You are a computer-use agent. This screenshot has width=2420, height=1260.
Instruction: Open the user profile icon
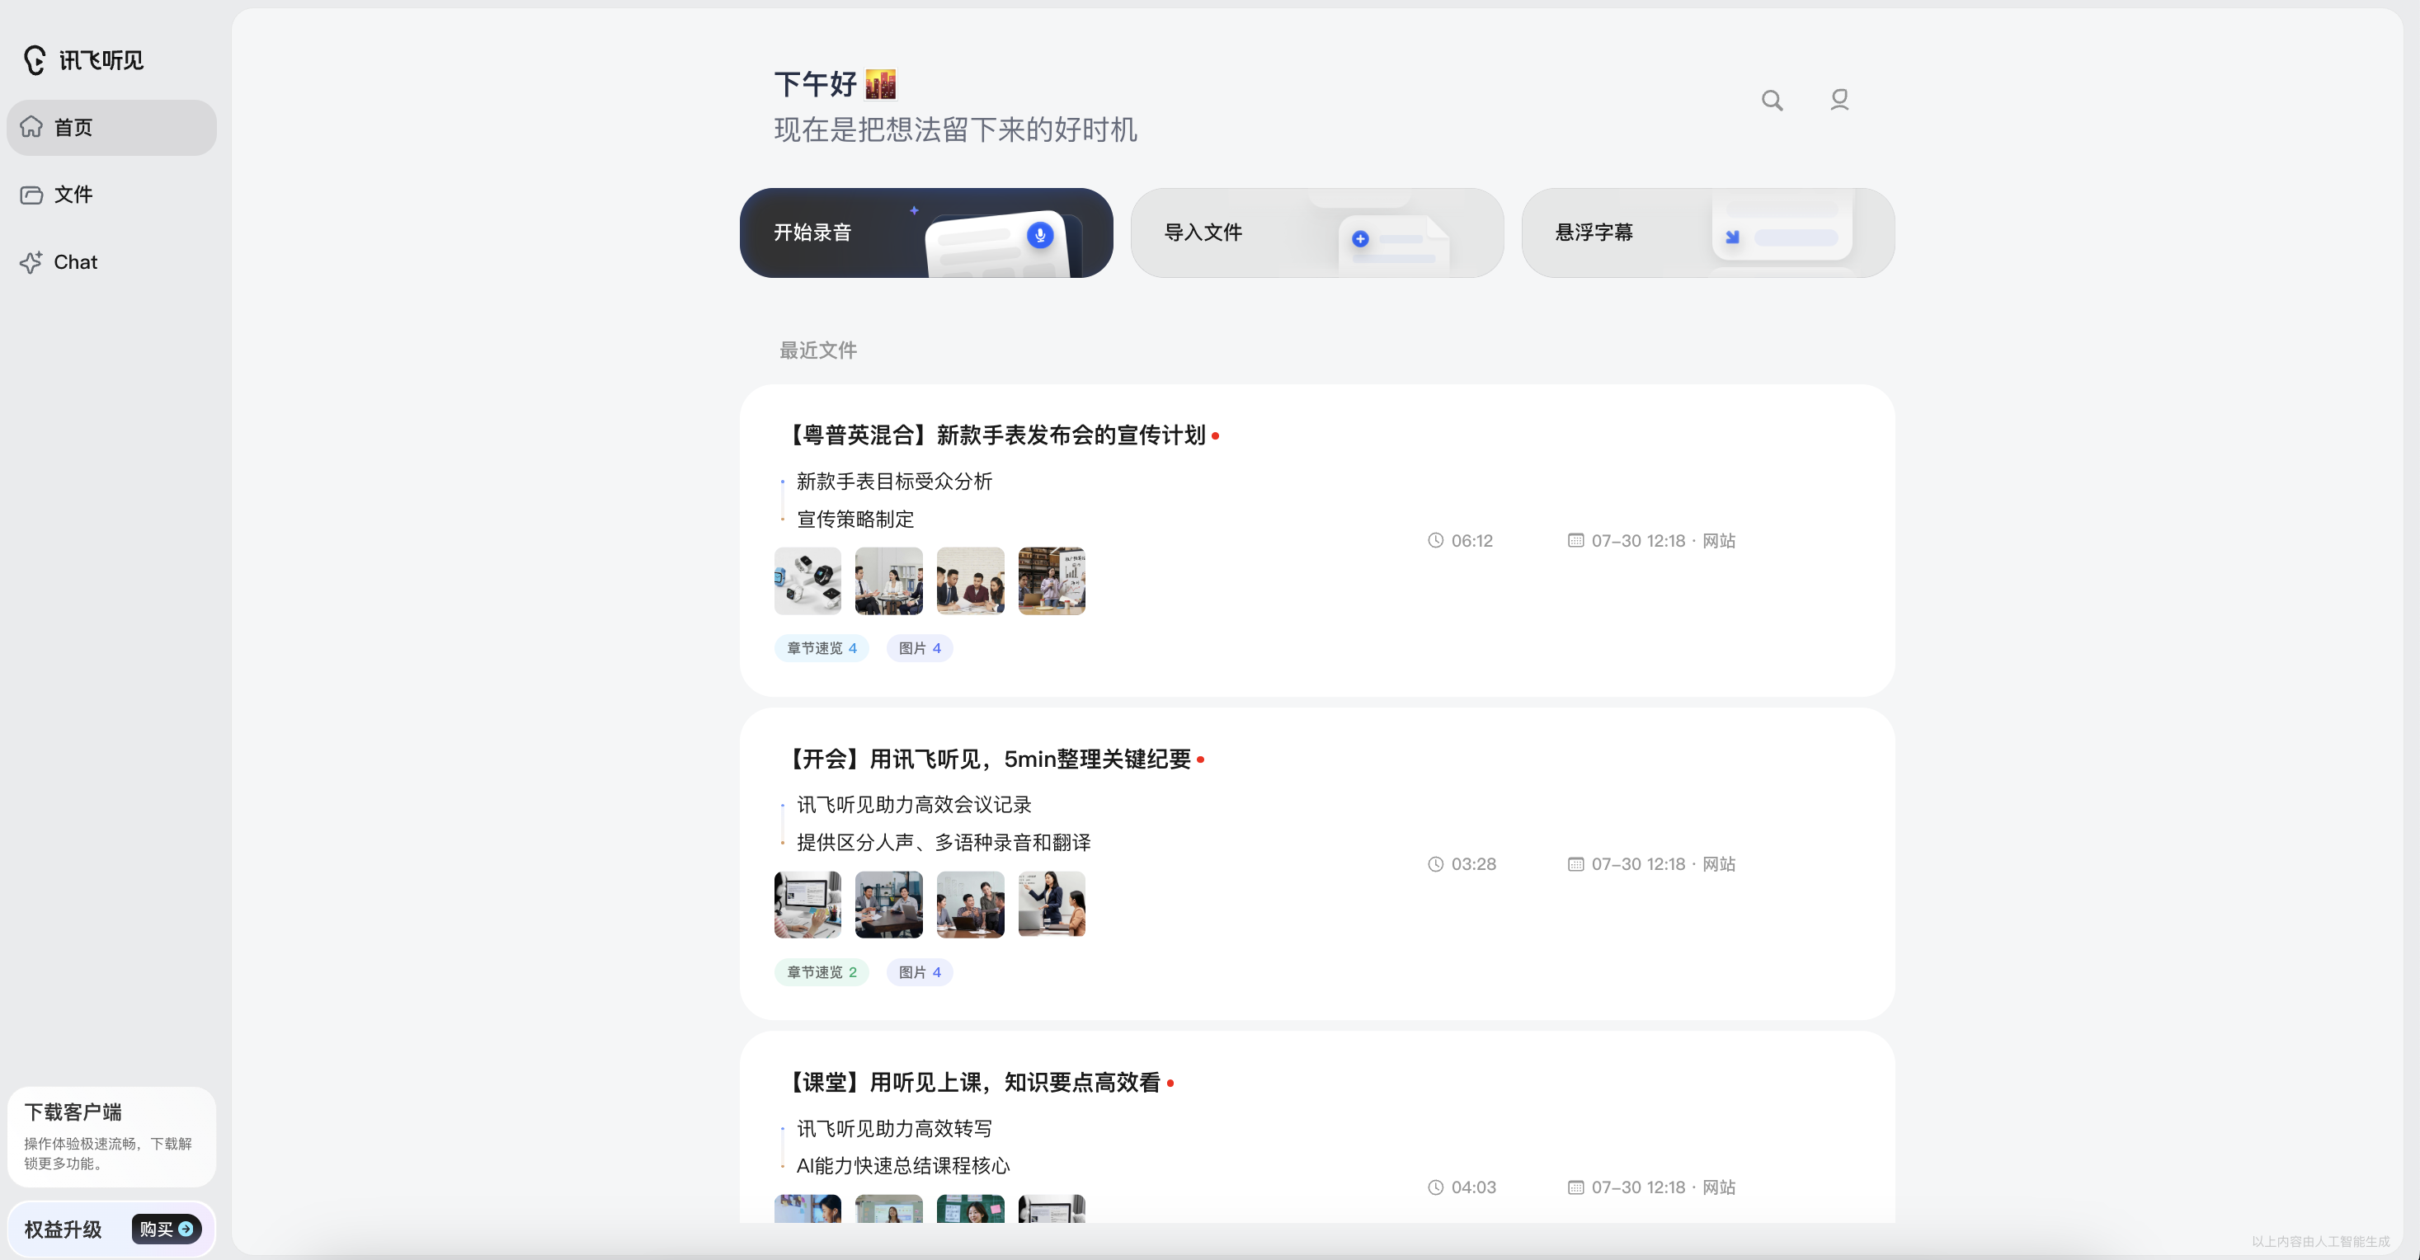(x=1839, y=100)
